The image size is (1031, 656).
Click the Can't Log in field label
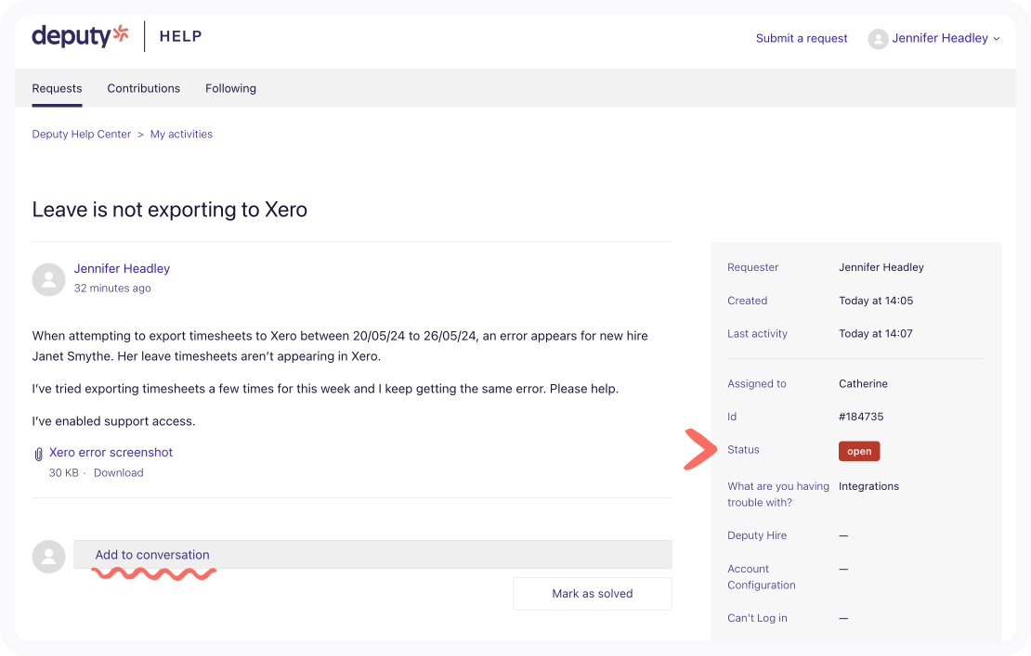757,618
